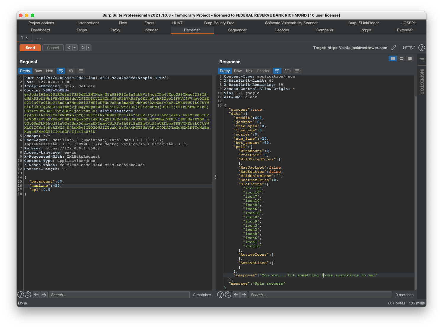Switch to the Flow tab
This screenshot has height=329, width=443.
[x=123, y=23]
